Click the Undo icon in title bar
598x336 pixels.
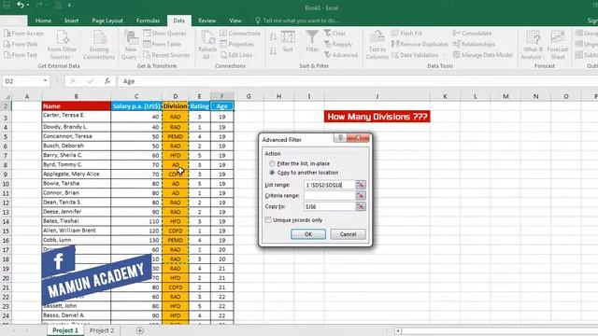pyautogui.click(x=21, y=5)
